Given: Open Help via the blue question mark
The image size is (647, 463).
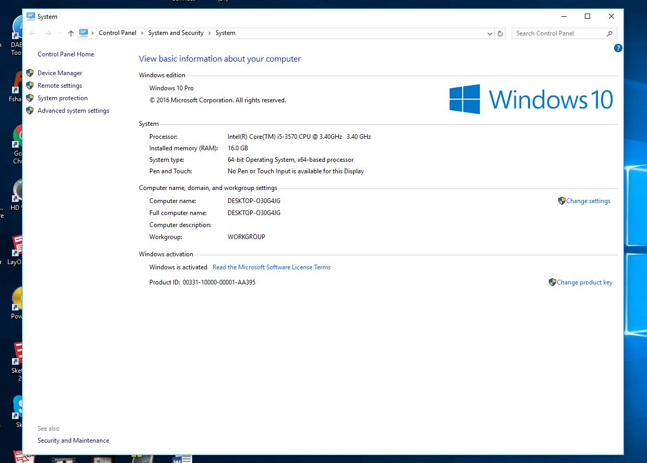Looking at the screenshot, I should click(x=618, y=48).
